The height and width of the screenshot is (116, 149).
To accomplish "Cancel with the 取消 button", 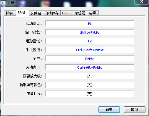I will [x=135, y=110].
